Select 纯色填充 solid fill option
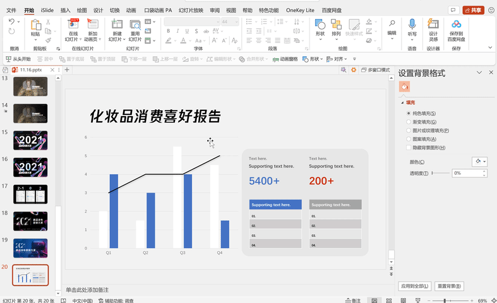Viewport: 497px width, 303px height. point(409,113)
